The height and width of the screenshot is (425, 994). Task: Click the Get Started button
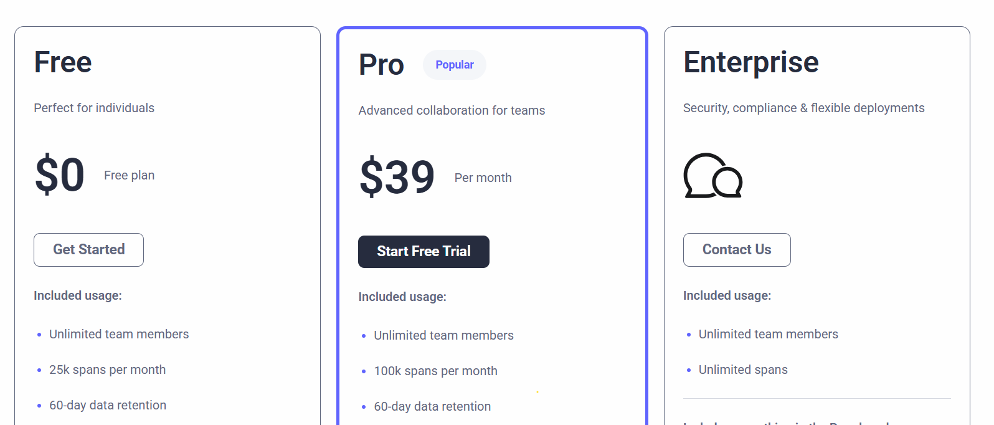pyautogui.click(x=88, y=250)
